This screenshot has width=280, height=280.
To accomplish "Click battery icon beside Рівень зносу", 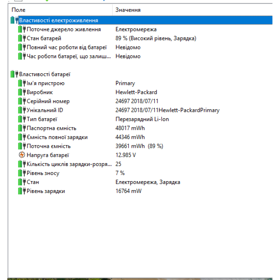I will (x=22, y=173).
